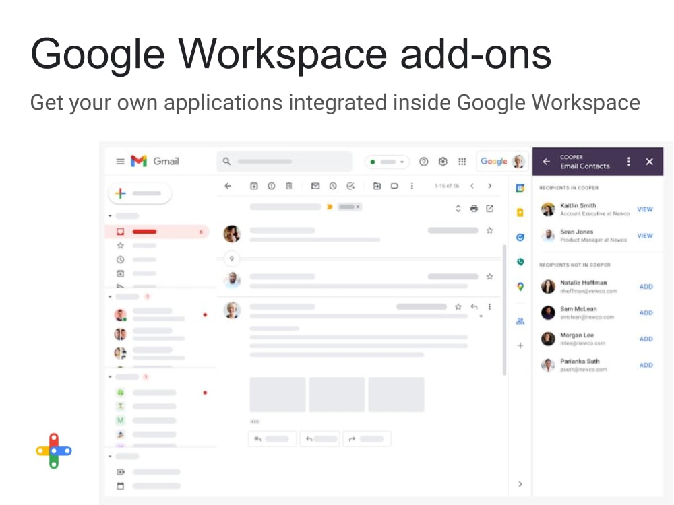Open Google Keep in the side panel
This screenshot has height=505, width=674.
click(x=520, y=211)
